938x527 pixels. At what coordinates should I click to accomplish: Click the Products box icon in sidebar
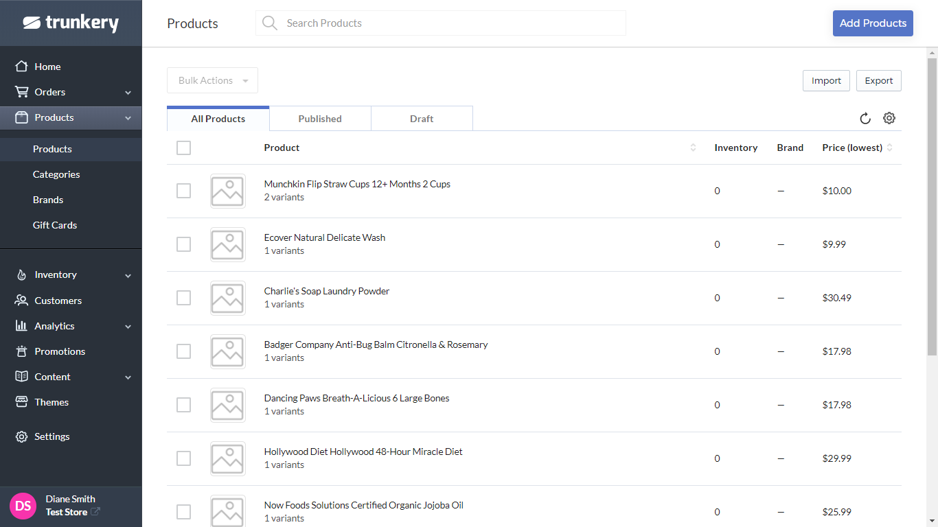click(21, 117)
